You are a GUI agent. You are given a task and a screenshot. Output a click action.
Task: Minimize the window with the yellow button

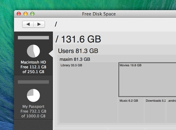[x=26, y=14]
